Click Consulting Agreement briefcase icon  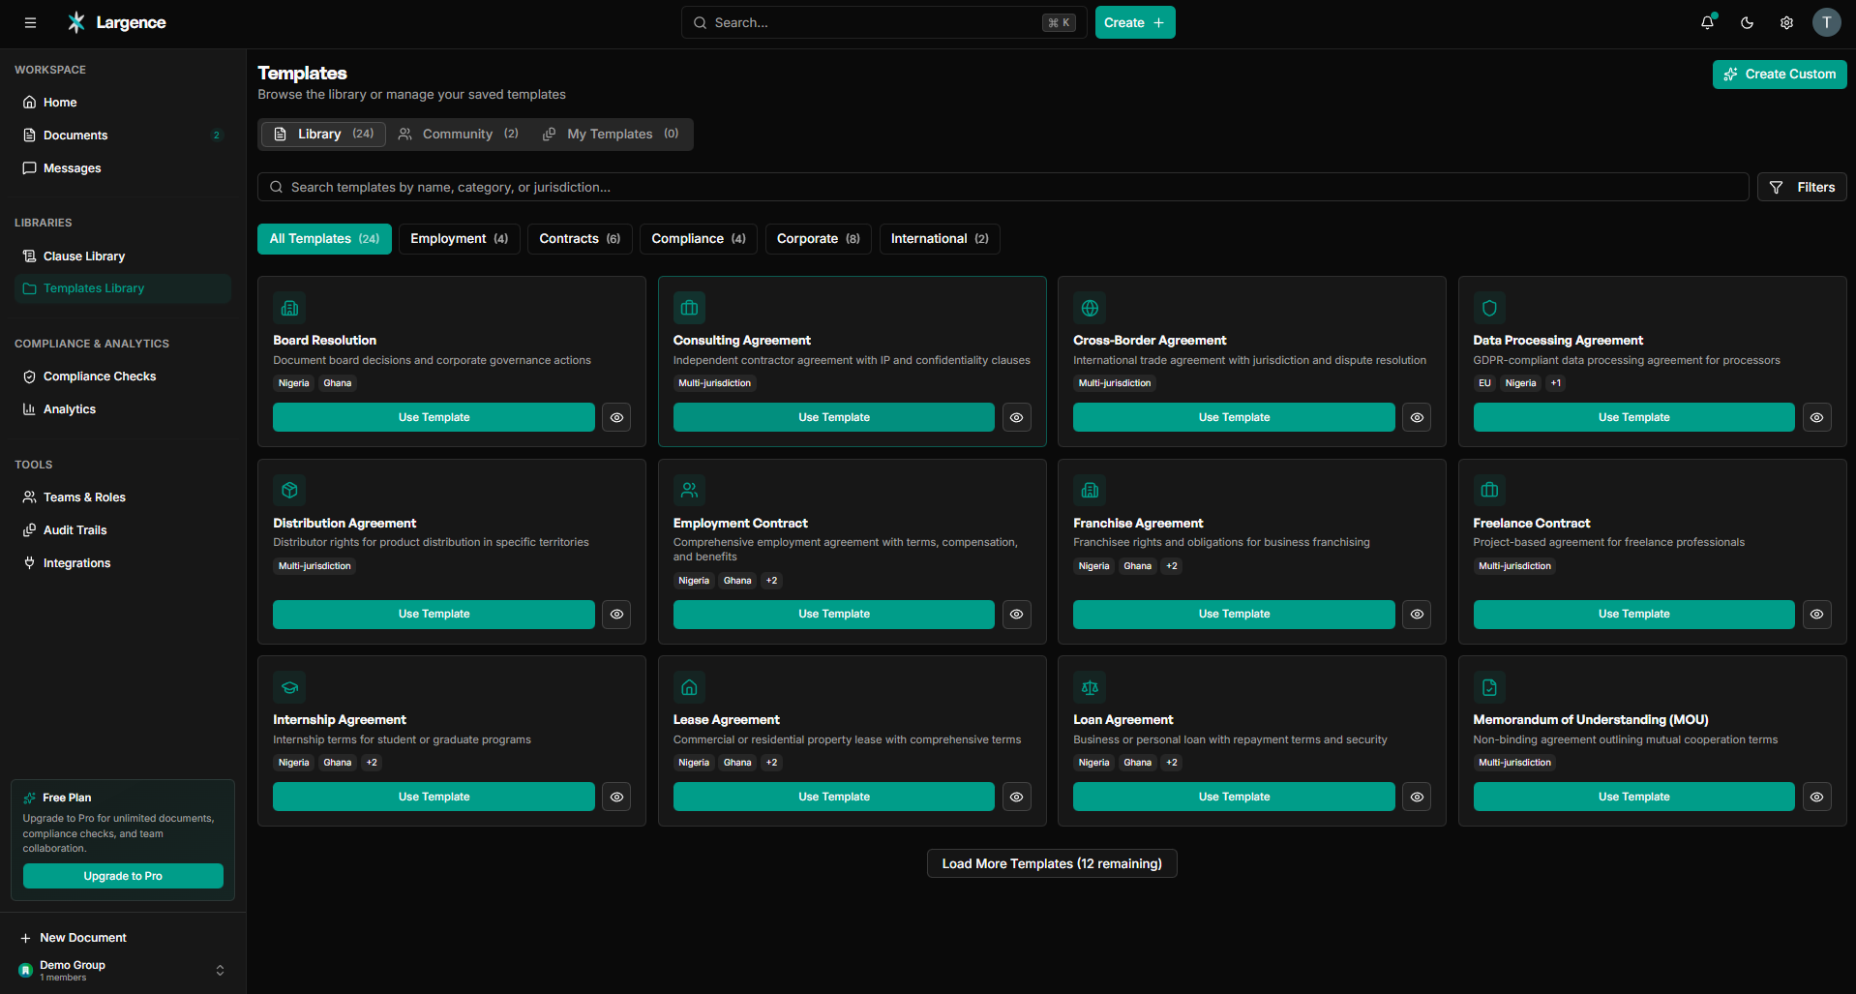tap(689, 308)
